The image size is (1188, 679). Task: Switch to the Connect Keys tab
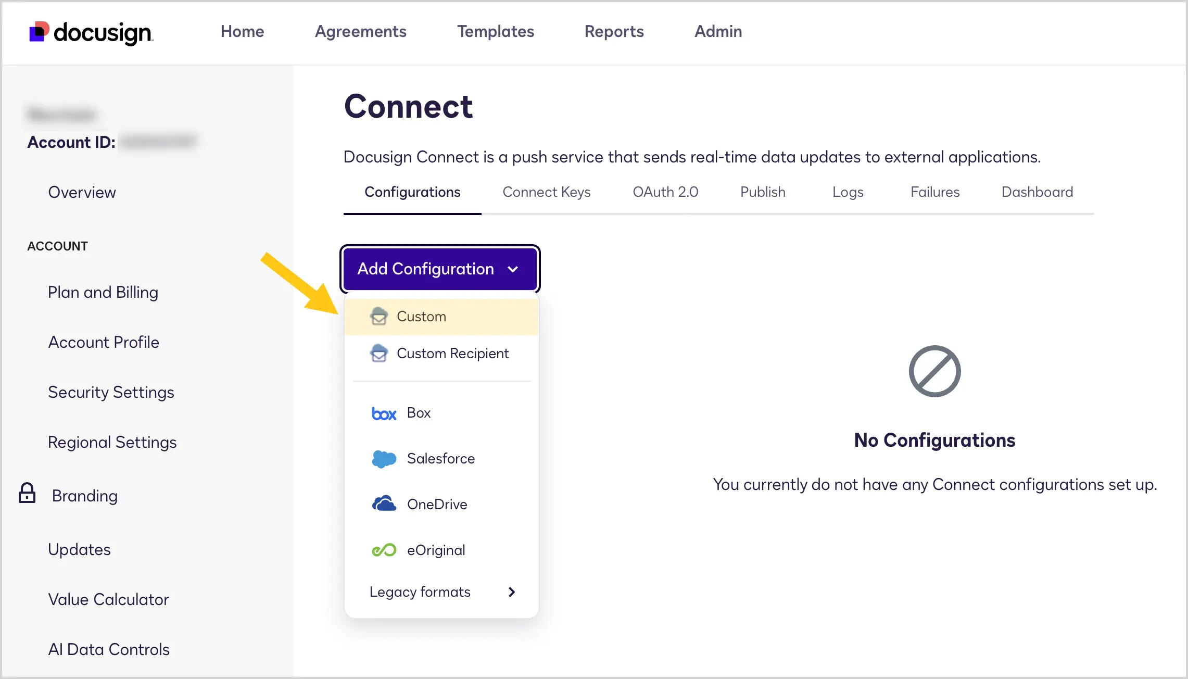click(x=547, y=192)
